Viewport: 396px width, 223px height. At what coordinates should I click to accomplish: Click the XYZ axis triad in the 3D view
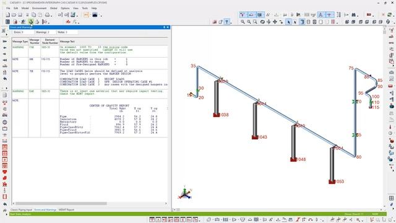tap(185, 193)
